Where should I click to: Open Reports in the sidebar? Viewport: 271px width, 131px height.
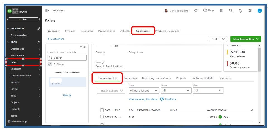pos(15,82)
